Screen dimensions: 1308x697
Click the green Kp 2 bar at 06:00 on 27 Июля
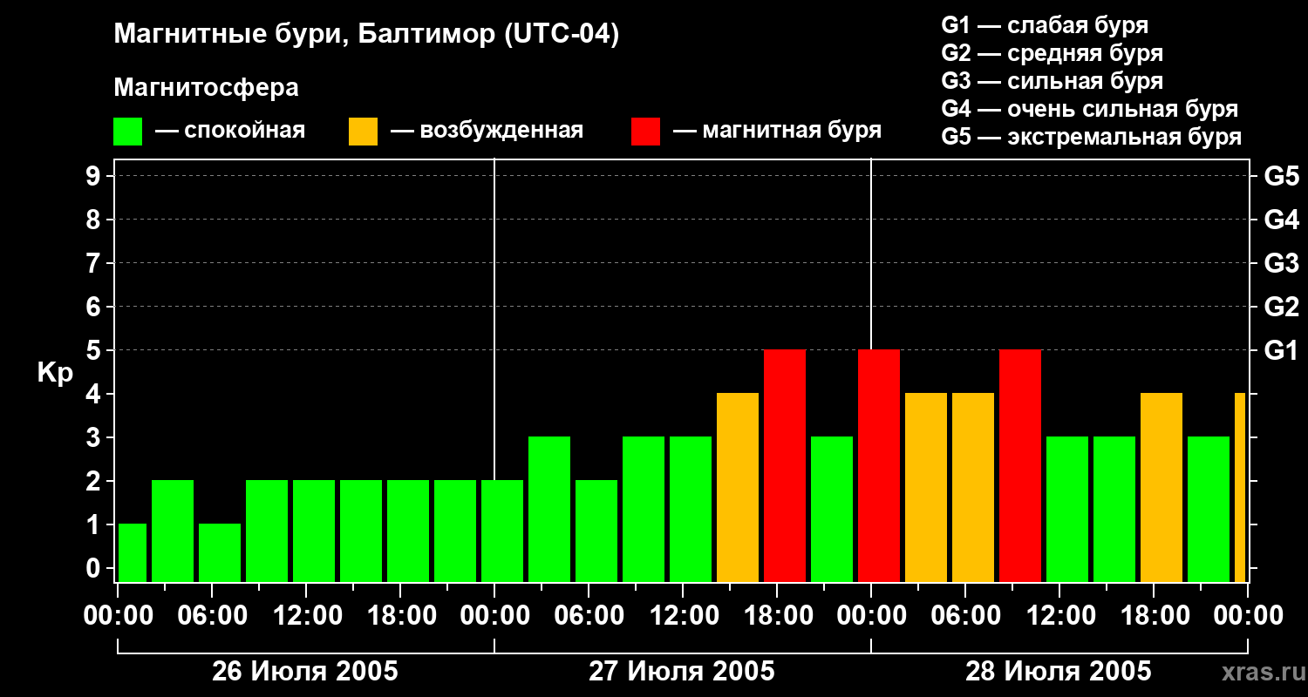click(596, 531)
